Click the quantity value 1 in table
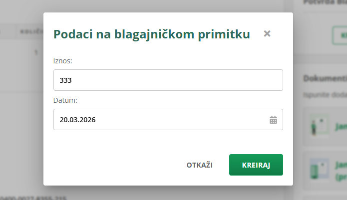Image resolution: width=347 pixels, height=200 pixels. (x=36, y=52)
